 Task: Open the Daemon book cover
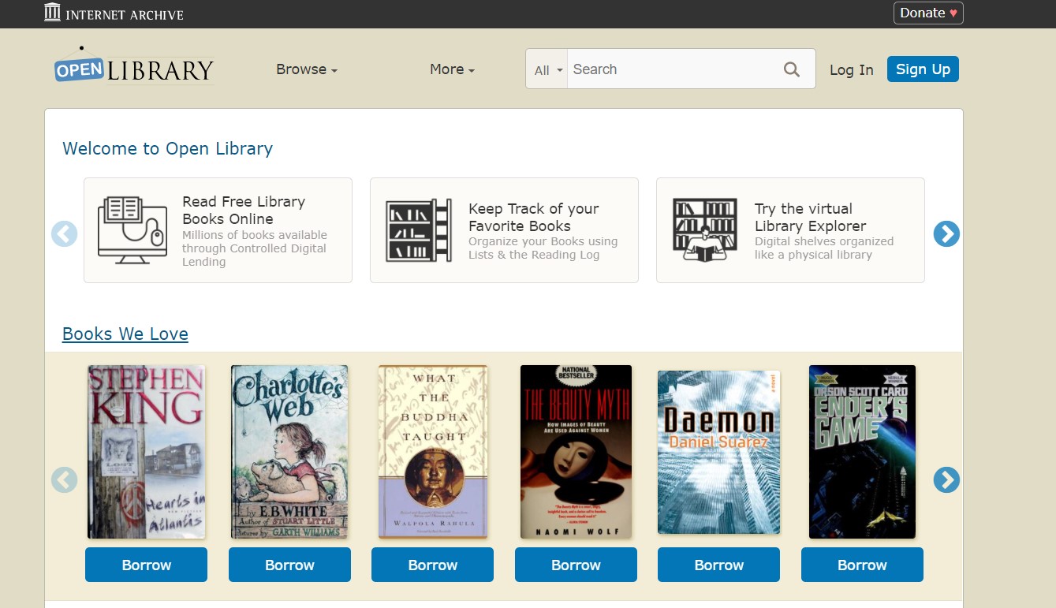(719, 453)
